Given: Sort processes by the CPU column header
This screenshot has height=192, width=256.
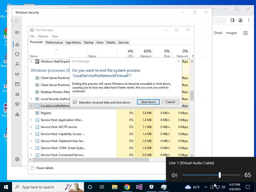Looking at the screenshot, I should point(126,53).
